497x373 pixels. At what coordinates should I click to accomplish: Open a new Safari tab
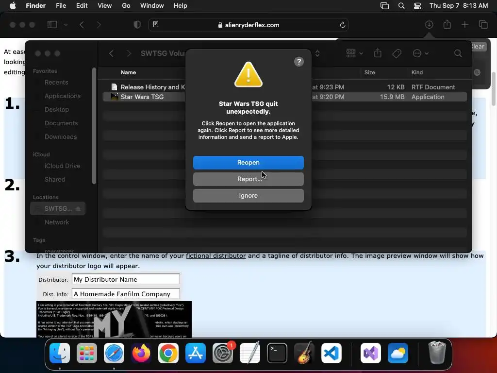464,25
